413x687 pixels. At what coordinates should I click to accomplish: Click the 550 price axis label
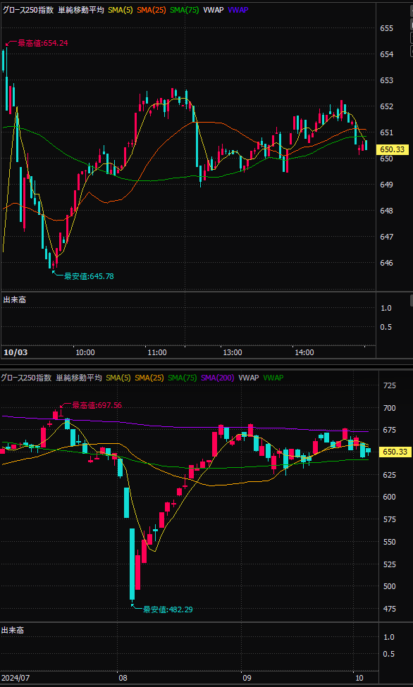(389, 542)
